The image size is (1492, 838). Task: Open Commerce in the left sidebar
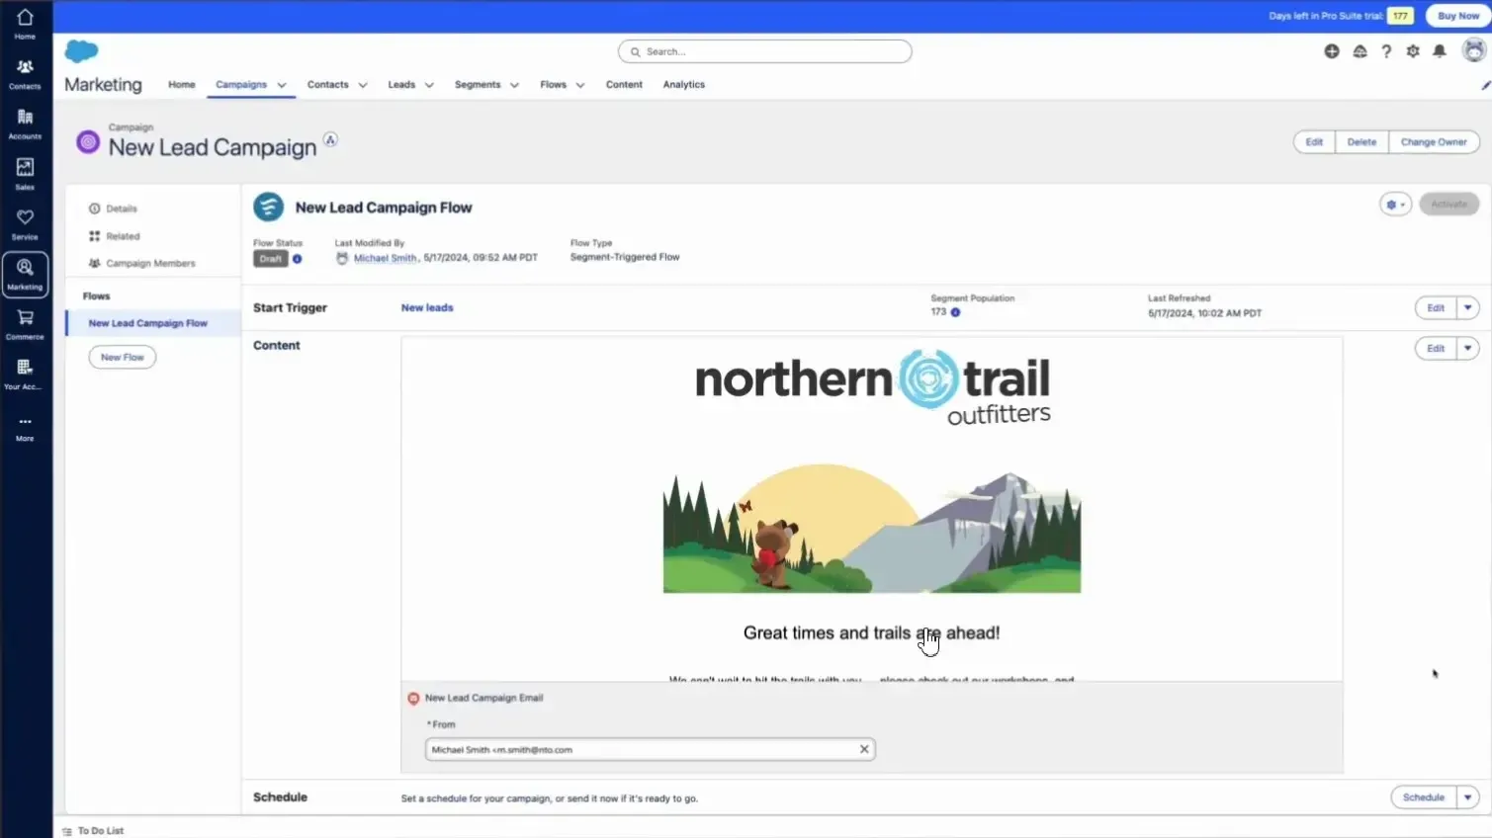(25, 324)
